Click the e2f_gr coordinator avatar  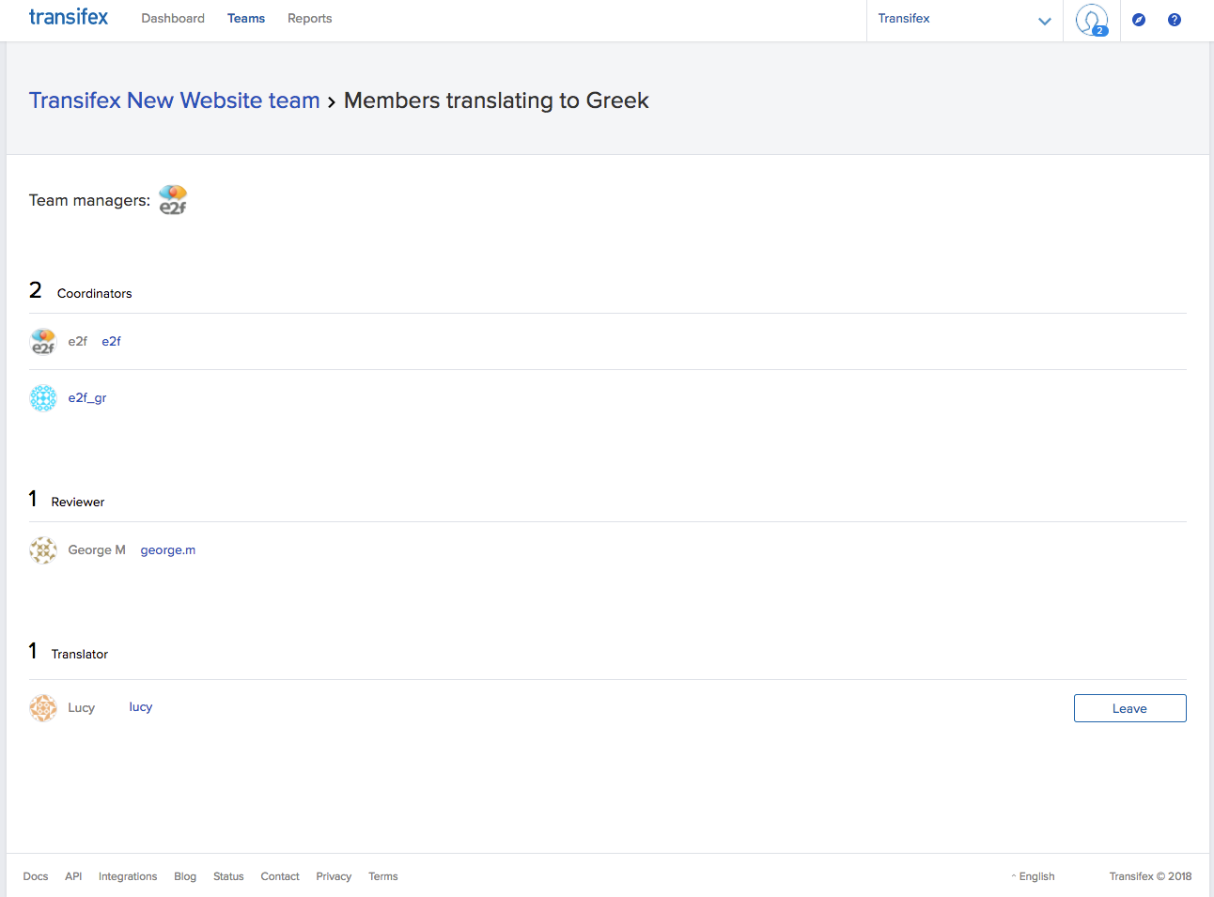coord(43,398)
